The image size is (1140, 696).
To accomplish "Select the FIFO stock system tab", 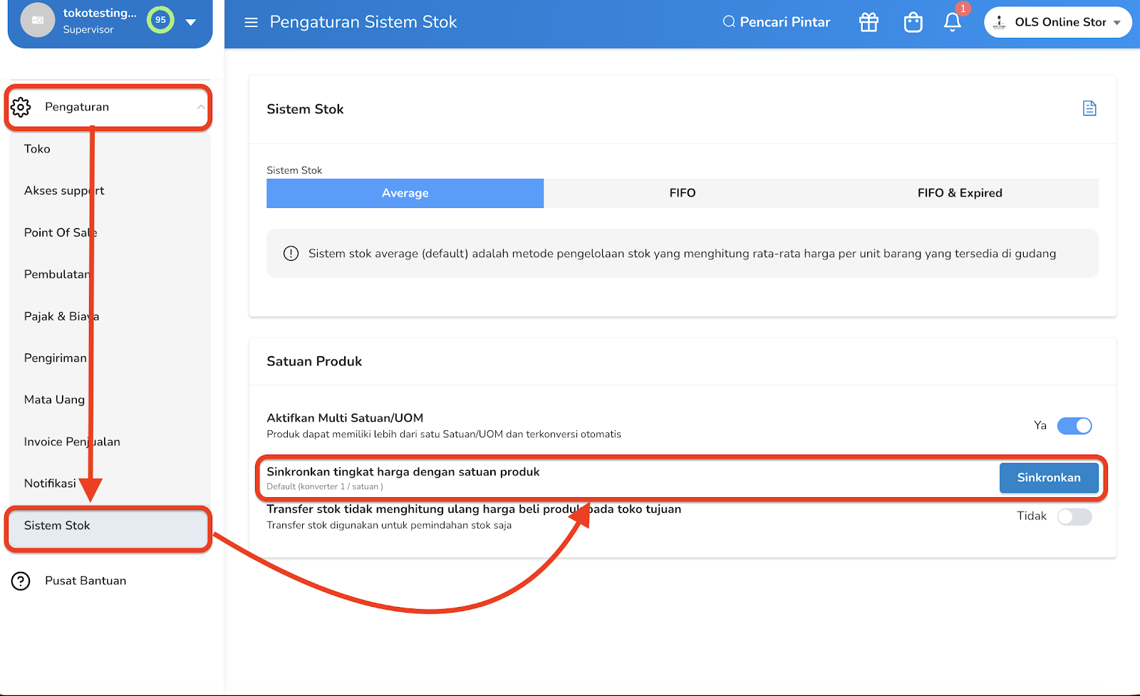I will [x=682, y=193].
